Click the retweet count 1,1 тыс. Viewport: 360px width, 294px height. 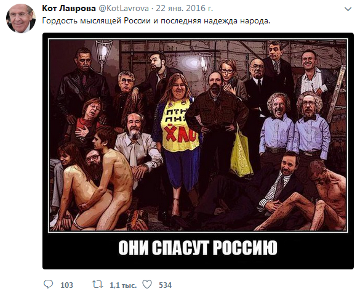[123, 285]
